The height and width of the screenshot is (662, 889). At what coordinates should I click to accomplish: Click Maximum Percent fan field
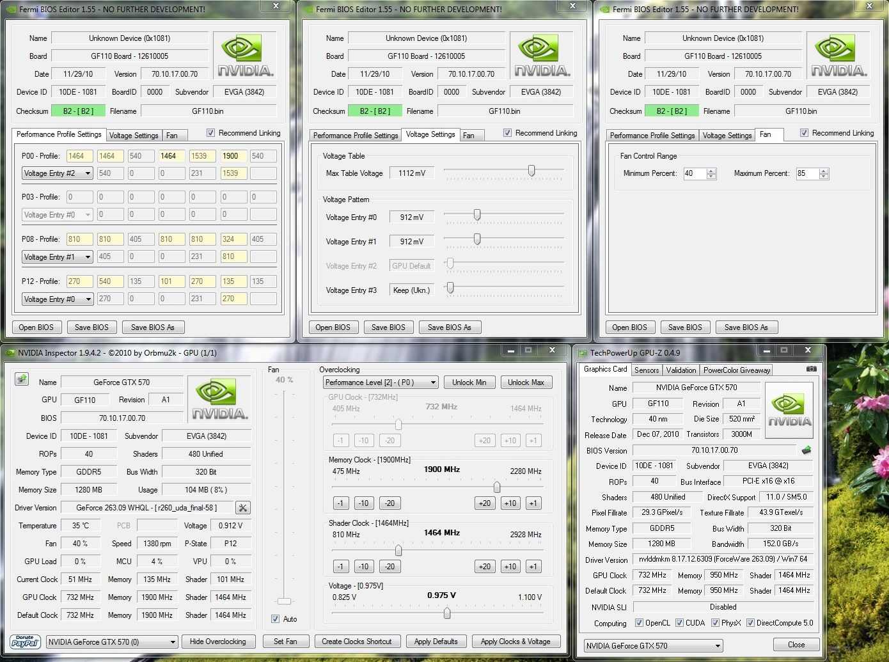coord(807,173)
